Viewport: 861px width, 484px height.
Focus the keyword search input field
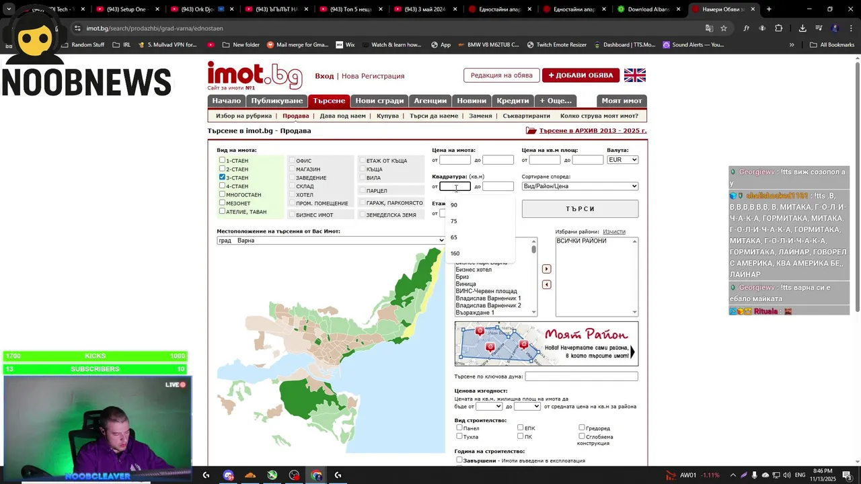tap(581, 376)
